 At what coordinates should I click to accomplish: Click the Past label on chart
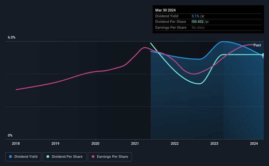[x=257, y=45]
